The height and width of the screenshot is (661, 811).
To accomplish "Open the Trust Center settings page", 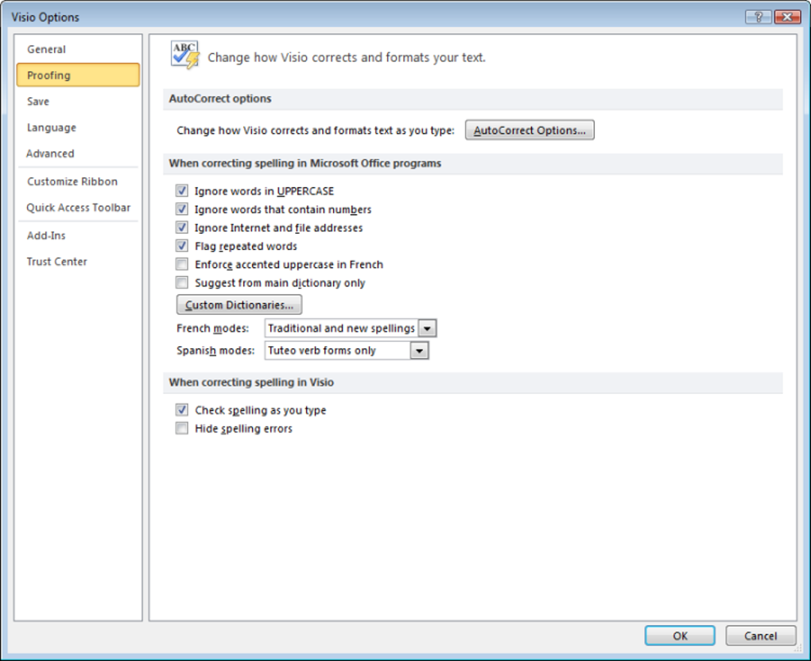I will click(57, 262).
